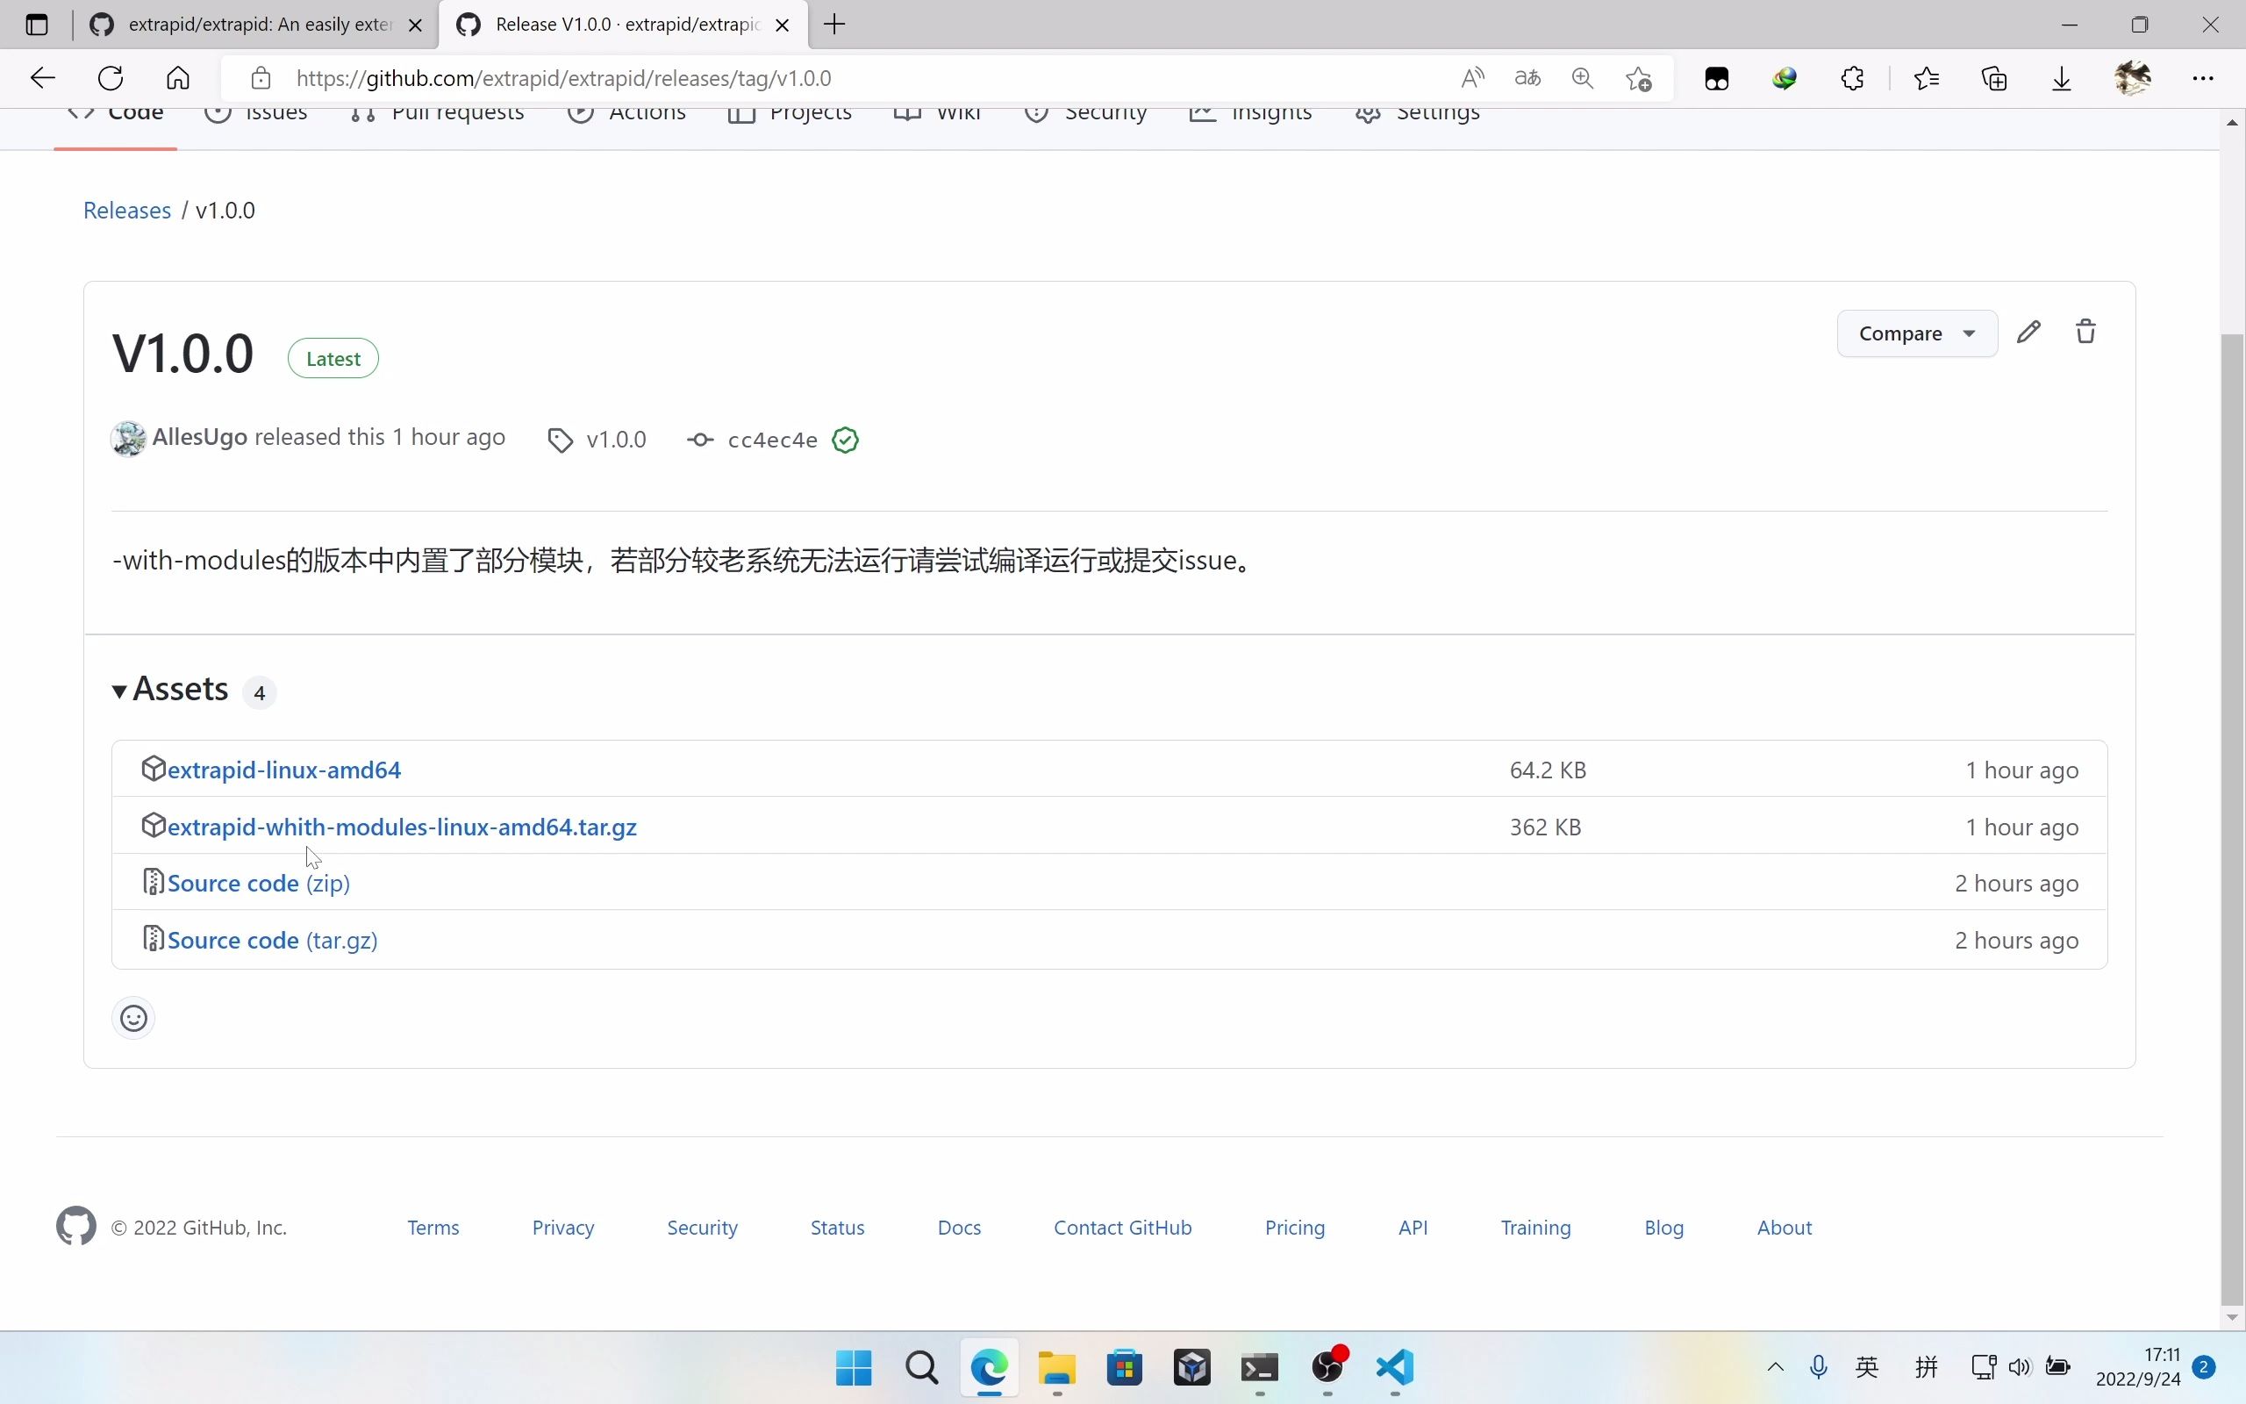The height and width of the screenshot is (1404, 2246).
Task: Open a new browser tab
Action: [834, 25]
